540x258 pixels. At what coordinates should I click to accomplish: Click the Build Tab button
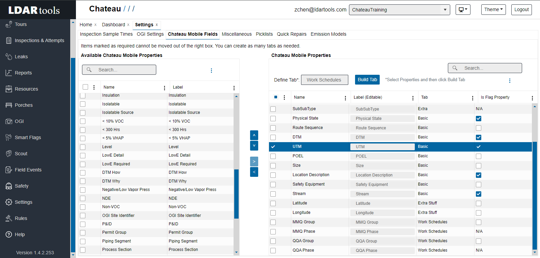coord(367,80)
